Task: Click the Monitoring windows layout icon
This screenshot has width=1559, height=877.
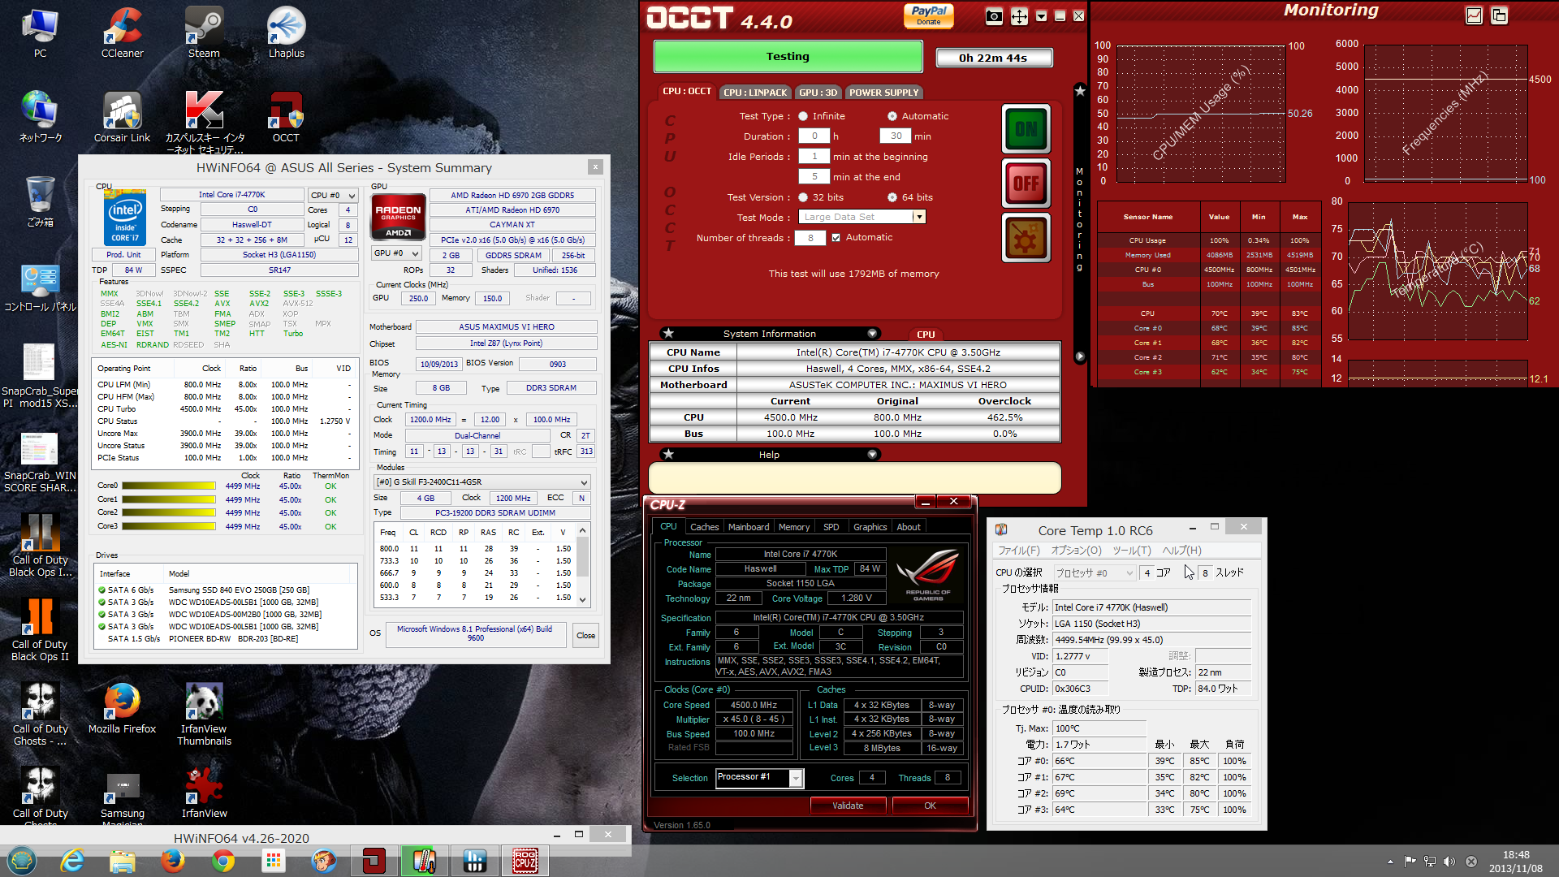Action: [1499, 15]
